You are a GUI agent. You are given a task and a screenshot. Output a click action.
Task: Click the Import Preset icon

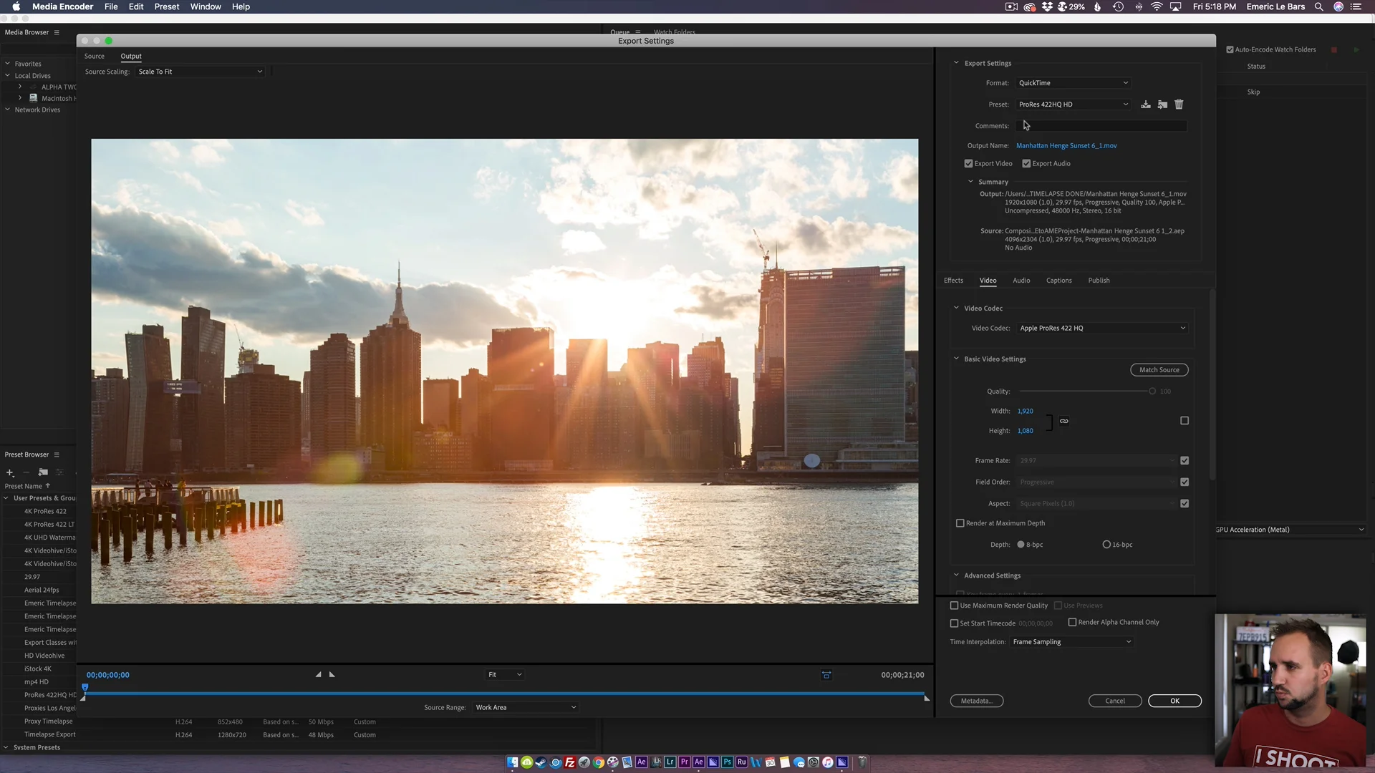[x=1162, y=104]
